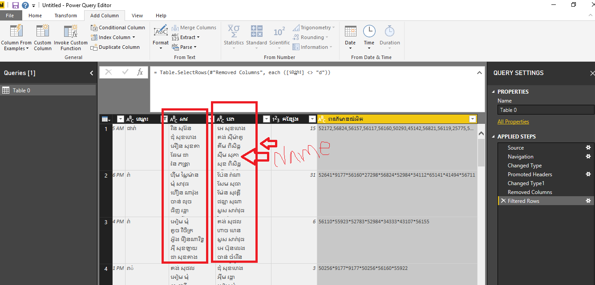Open the File menu
The image size is (595, 285).
(10, 16)
